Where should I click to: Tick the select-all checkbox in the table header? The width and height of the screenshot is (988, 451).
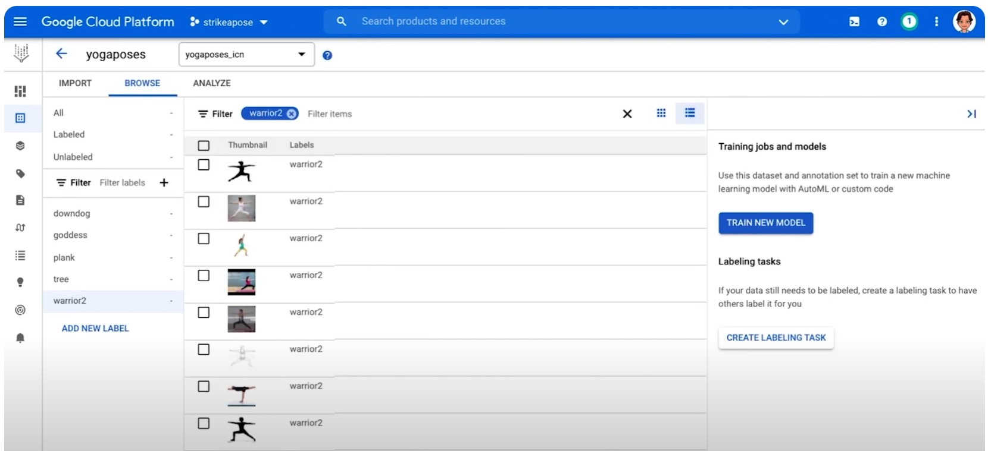tap(204, 146)
